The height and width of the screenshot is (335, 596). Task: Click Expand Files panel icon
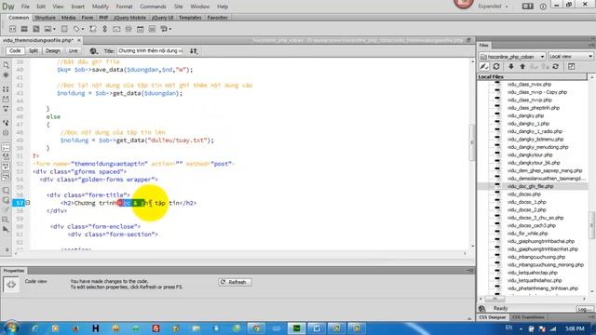tap(571, 67)
